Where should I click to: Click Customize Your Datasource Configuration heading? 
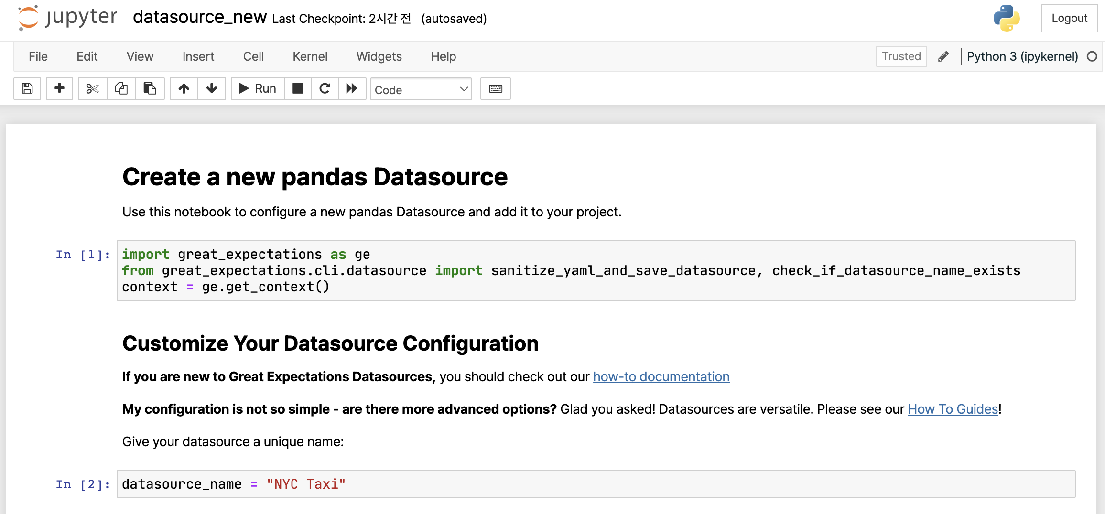coord(330,343)
